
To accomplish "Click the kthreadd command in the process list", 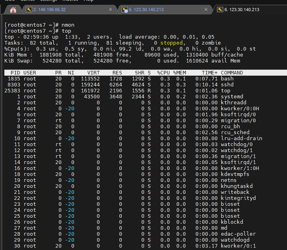I will pyautogui.click(x=233, y=103).
